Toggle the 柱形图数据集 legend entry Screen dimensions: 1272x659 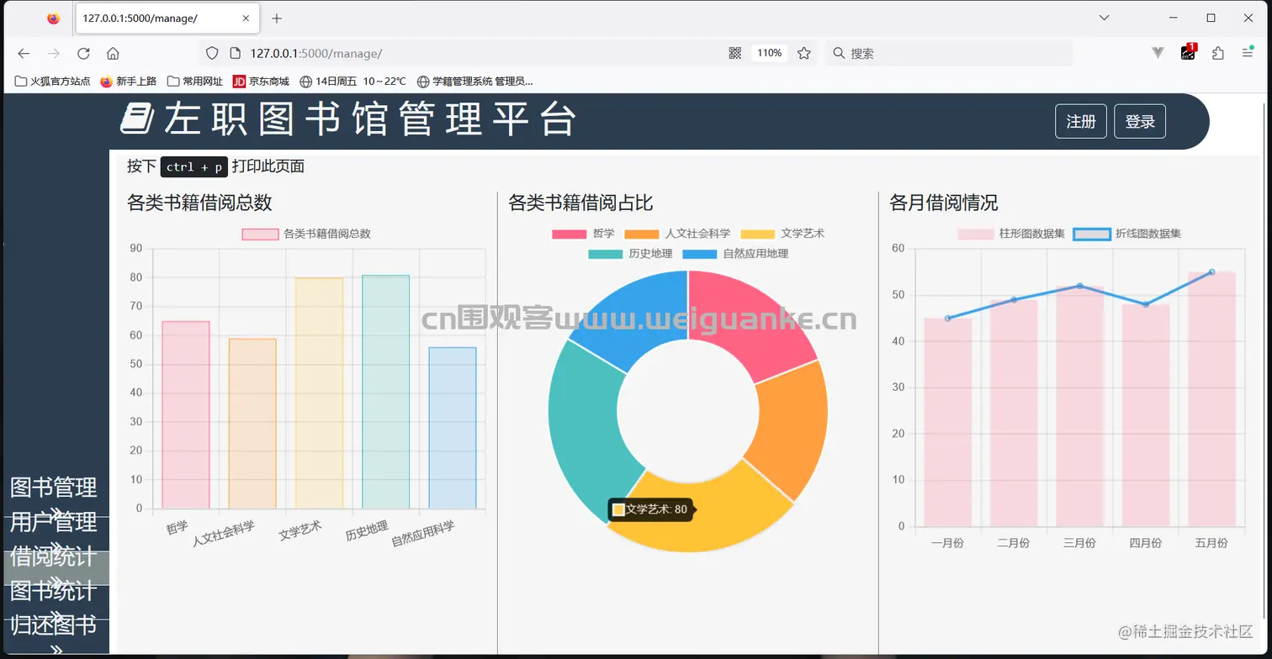[1011, 234]
